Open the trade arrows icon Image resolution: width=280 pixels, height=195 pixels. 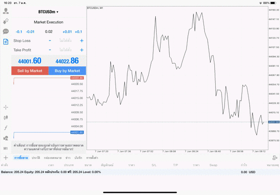pos(6,21)
